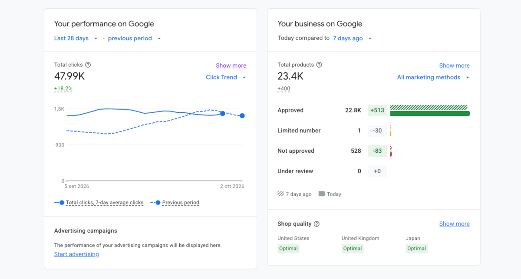This screenshot has height=279, width=521.
Task: Click the Your business on Google heading
Action: pyautogui.click(x=320, y=24)
